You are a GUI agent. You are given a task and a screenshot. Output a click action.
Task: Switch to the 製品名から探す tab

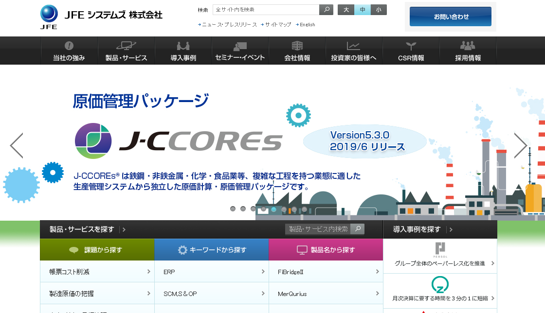326,249
